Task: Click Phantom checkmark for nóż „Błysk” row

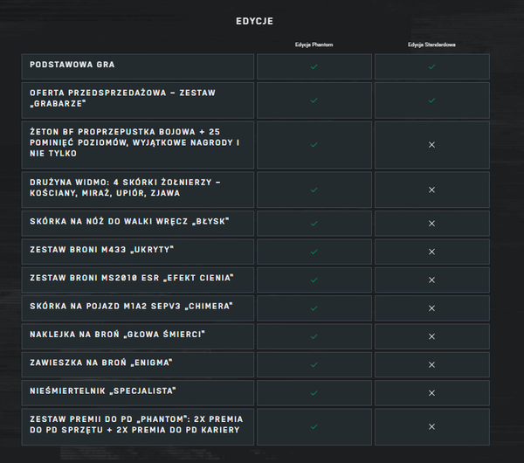Action: point(314,224)
